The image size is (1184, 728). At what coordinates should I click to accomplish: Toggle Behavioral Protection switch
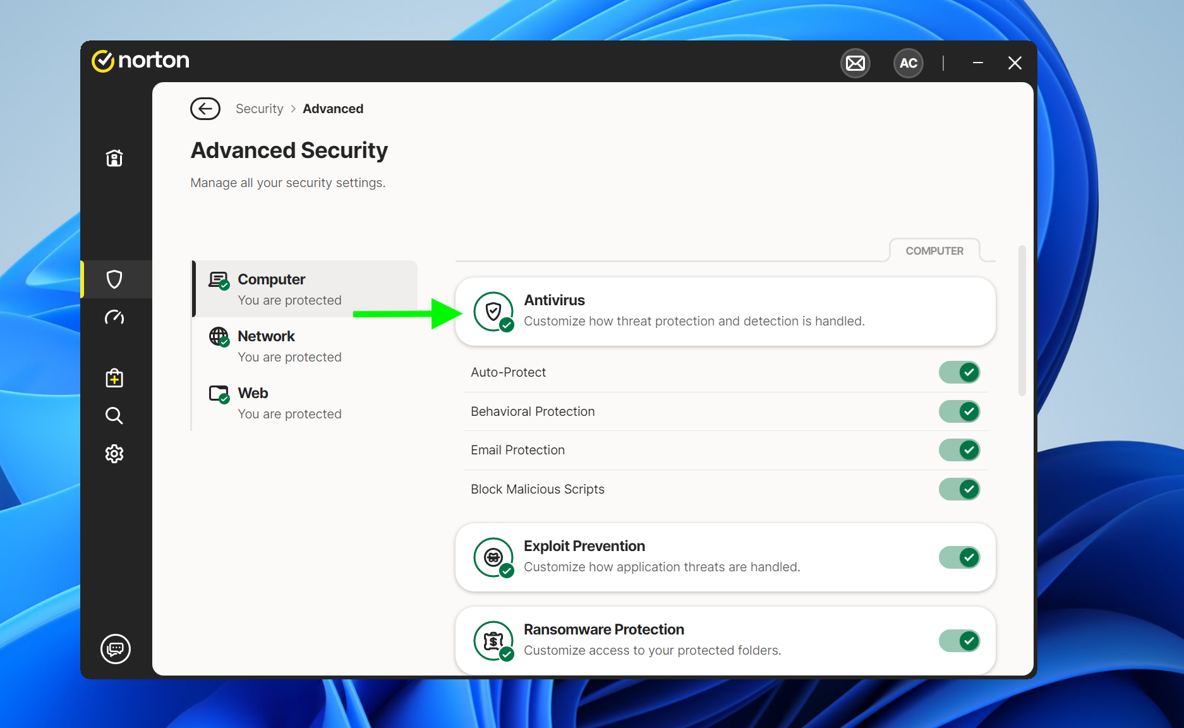click(959, 411)
